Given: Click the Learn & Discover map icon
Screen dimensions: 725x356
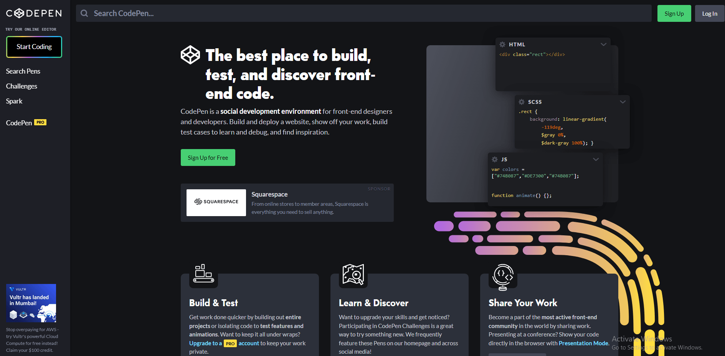Looking at the screenshot, I should [x=353, y=274].
